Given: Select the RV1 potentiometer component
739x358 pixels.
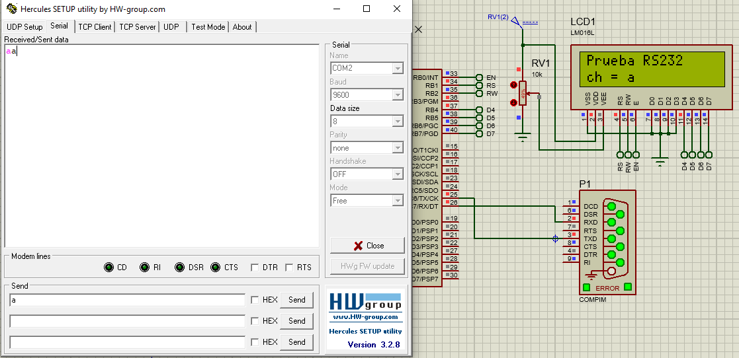Looking at the screenshot, I should pyautogui.click(x=523, y=93).
